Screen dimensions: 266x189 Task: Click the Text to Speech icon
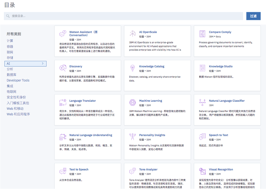click(63, 171)
